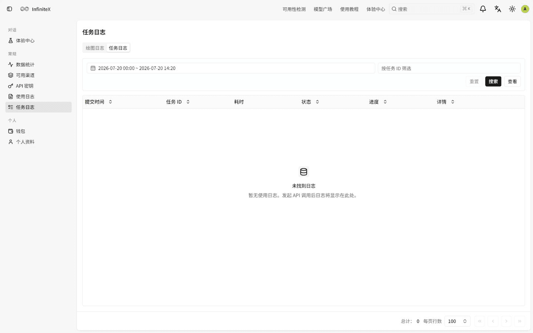Click the 任务日志 page heading
533x333 pixels.
(94, 32)
